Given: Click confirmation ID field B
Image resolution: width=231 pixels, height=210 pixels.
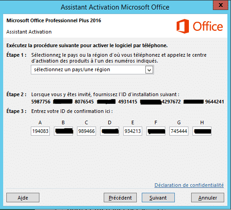Looking at the screenshot, I should tap(63, 131).
